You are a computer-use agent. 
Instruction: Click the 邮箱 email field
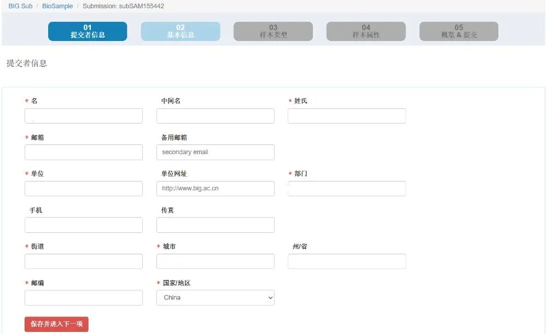pos(83,152)
